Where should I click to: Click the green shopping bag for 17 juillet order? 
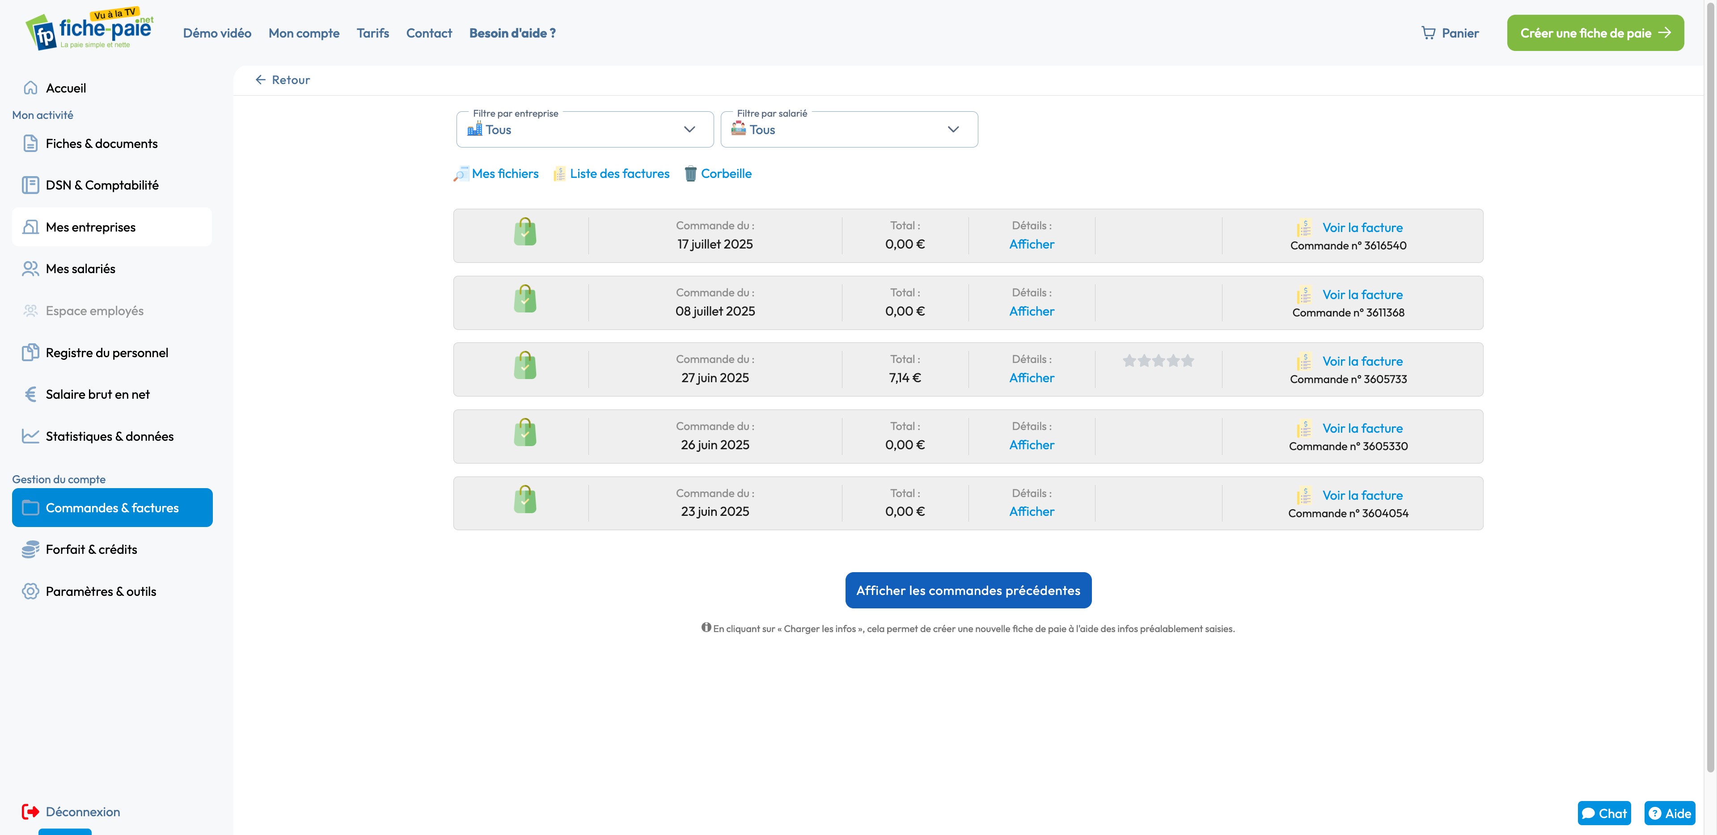524,232
